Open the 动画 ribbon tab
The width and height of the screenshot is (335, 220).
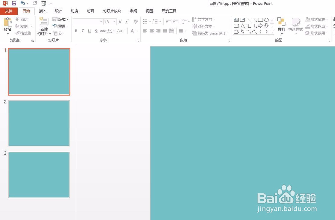point(90,11)
